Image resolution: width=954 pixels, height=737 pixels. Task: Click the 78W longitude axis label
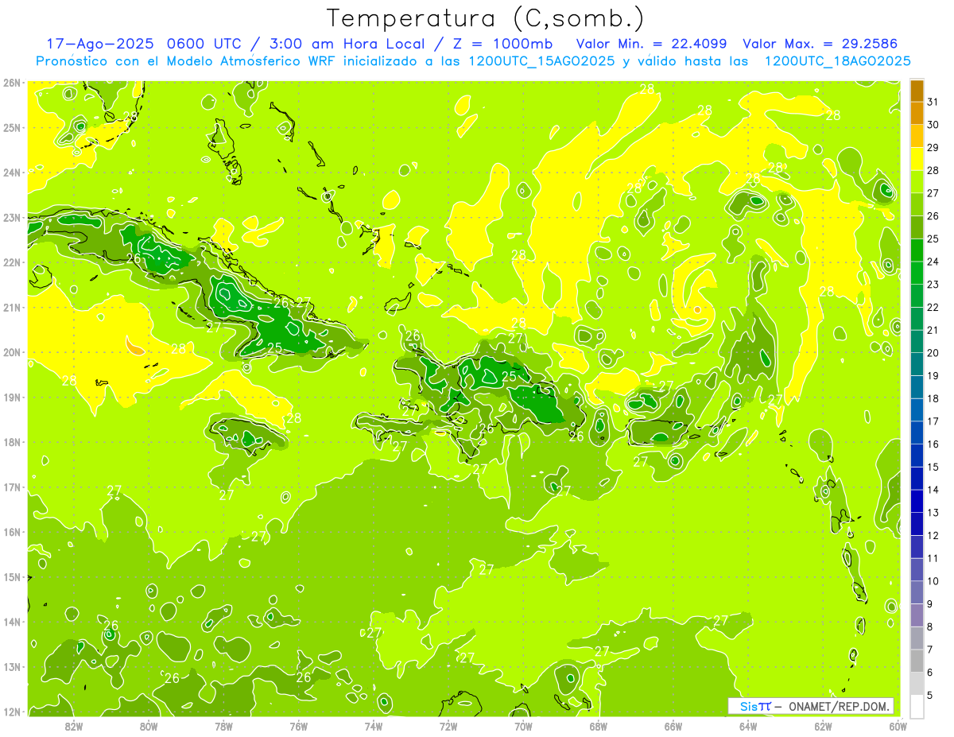pyautogui.click(x=224, y=726)
